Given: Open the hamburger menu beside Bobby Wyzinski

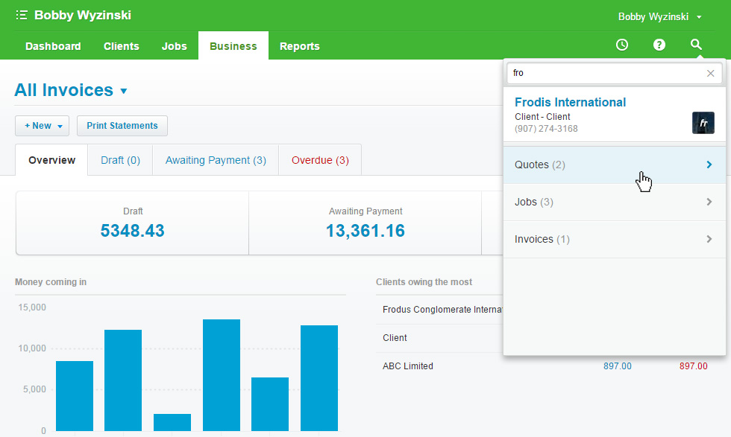Looking at the screenshot, I should pyautogui.click(x=21, y=14).
